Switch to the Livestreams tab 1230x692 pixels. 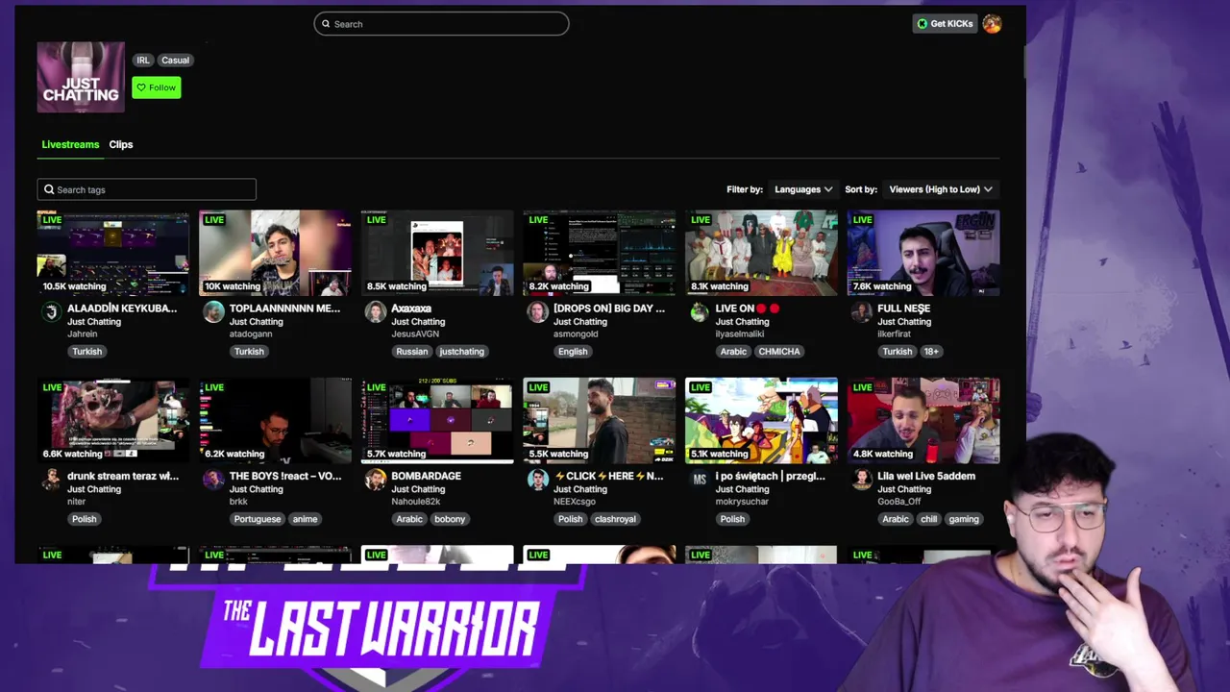click(70, 144)
